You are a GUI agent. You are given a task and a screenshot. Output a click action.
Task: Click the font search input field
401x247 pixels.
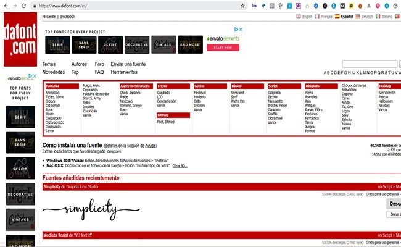tap(370, 64)
